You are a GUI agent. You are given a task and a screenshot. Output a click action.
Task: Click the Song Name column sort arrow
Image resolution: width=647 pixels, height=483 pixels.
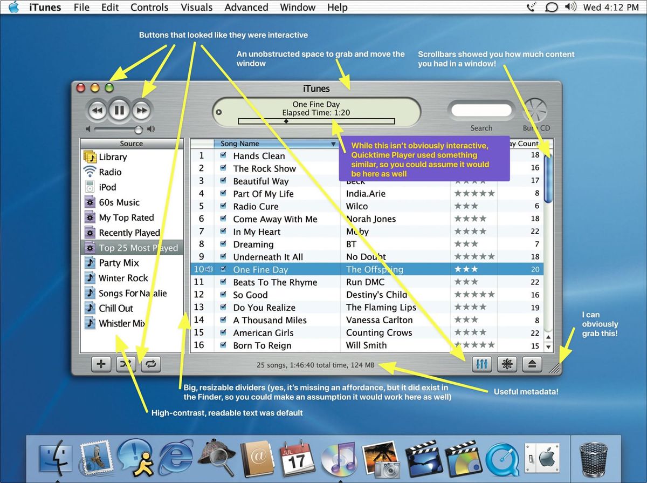click(334, 144)
